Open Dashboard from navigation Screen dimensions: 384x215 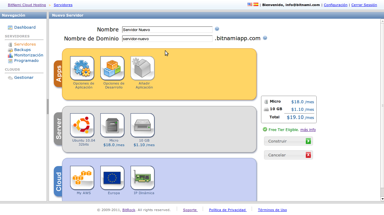[x=25, y=27]
